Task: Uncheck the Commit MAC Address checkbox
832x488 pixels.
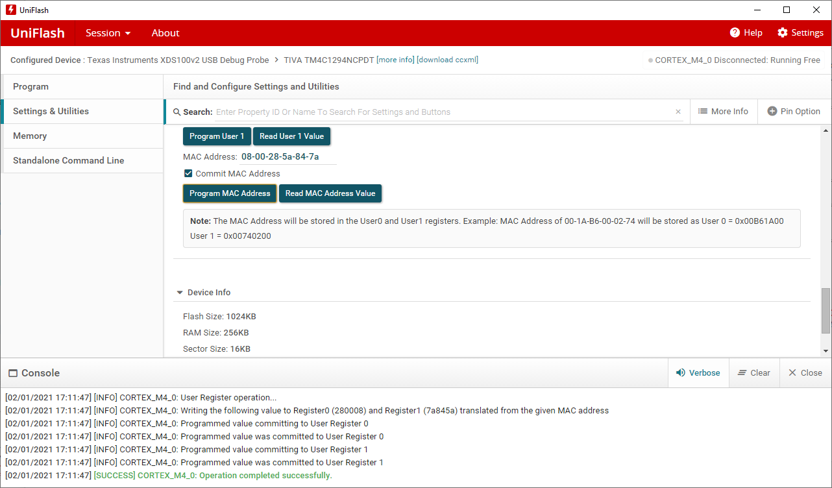Action: [x=188, y=173]
